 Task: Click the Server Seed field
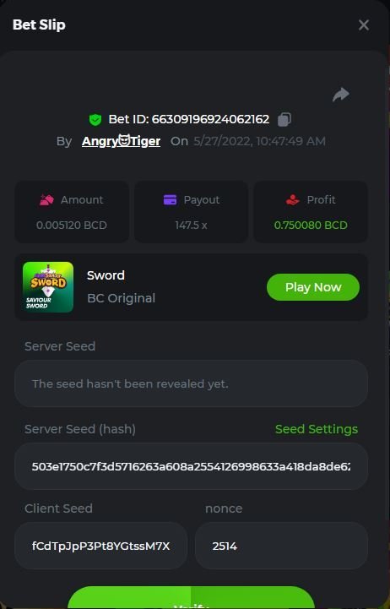pyautogui.click(x=191, y=383)
